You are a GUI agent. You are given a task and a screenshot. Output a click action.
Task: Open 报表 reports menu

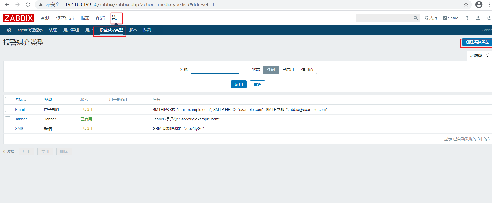pos(85,18)
